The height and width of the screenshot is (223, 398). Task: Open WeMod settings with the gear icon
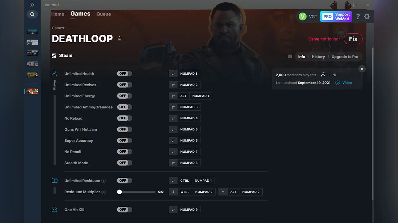click(x=367, y=16)
